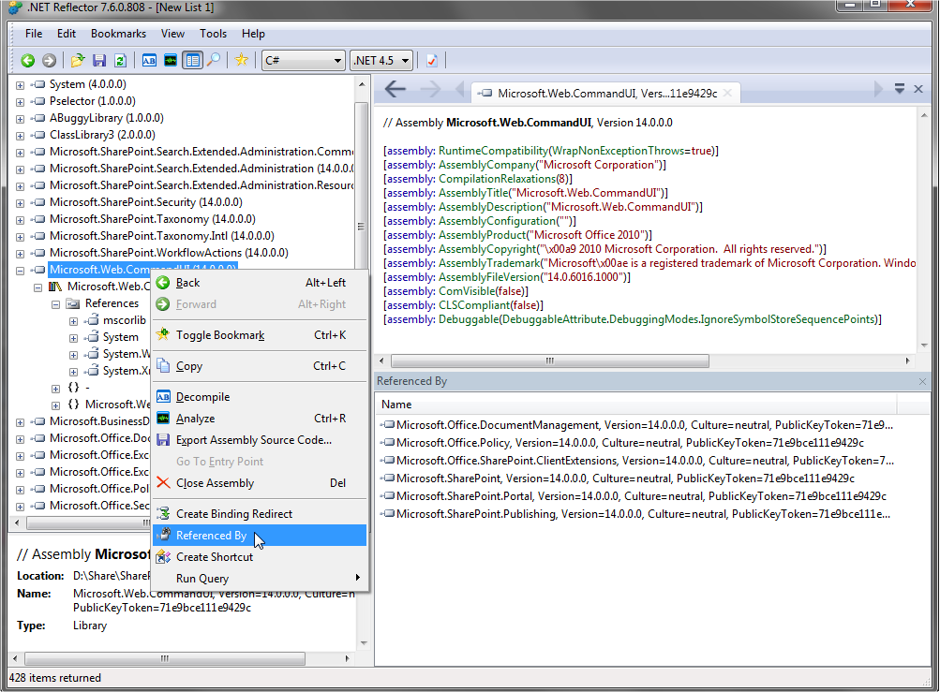The image size is (940, 692).
Task: Click the Name column header
Action: [636, 405]
